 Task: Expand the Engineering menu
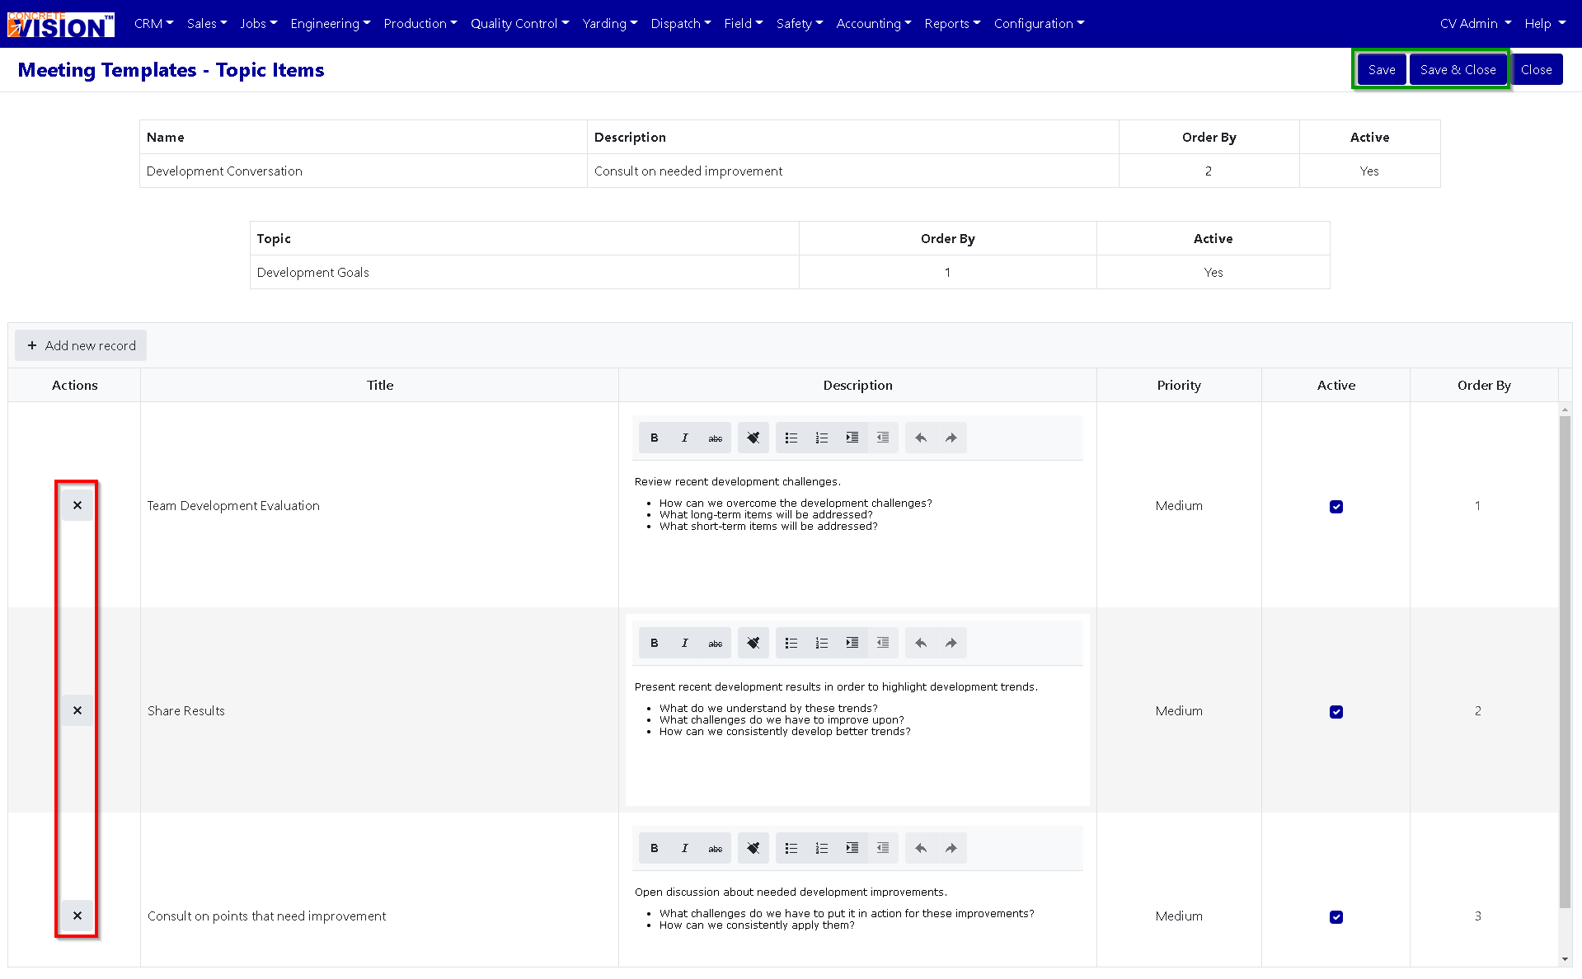[331, 23]
